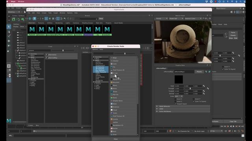Open the Hypershade Graph menu
The height and width of the screenshot is (141, 252).
tap(56, 13)
